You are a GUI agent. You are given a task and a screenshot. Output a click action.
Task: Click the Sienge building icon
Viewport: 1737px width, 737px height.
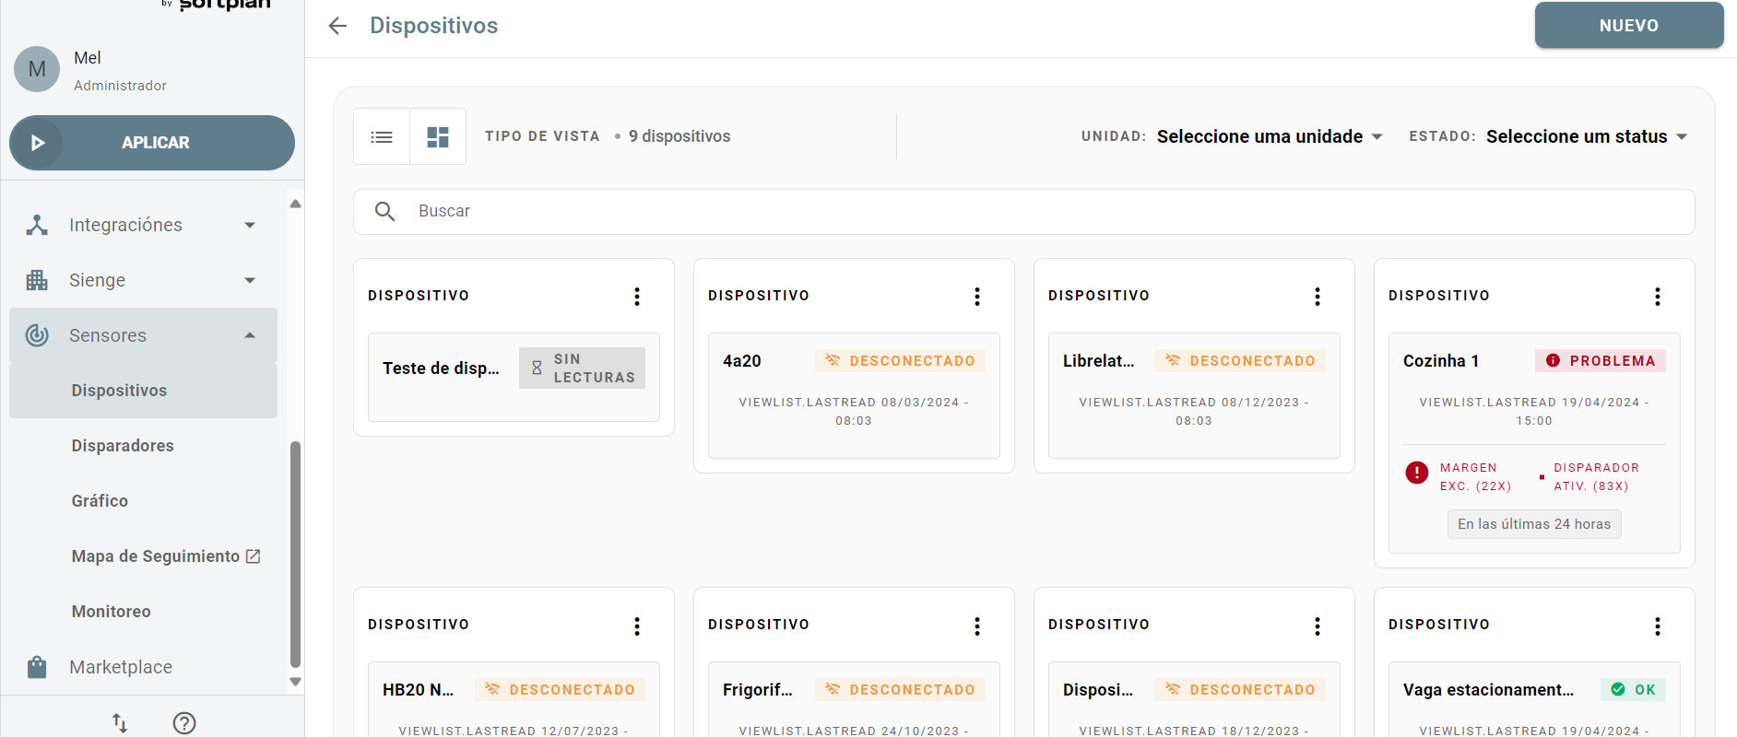(37, 280)
